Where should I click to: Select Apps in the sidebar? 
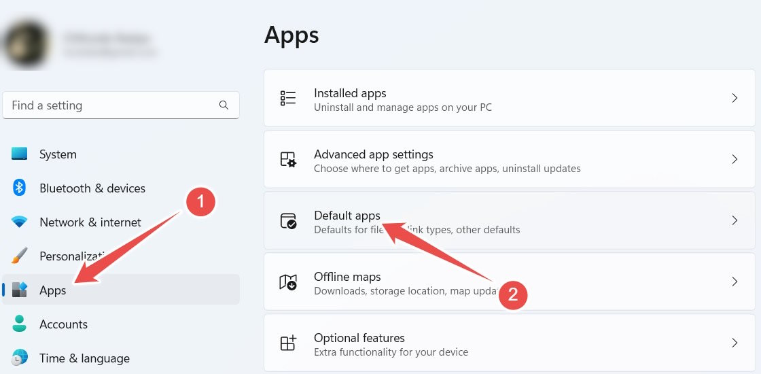[x=121, y=290]
